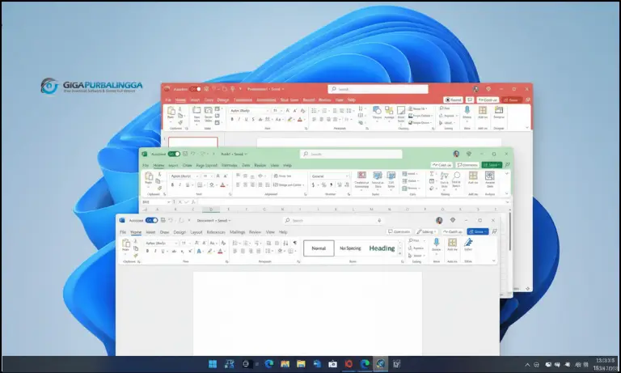Click Sort & Filter in Excel

pos(445,179)
